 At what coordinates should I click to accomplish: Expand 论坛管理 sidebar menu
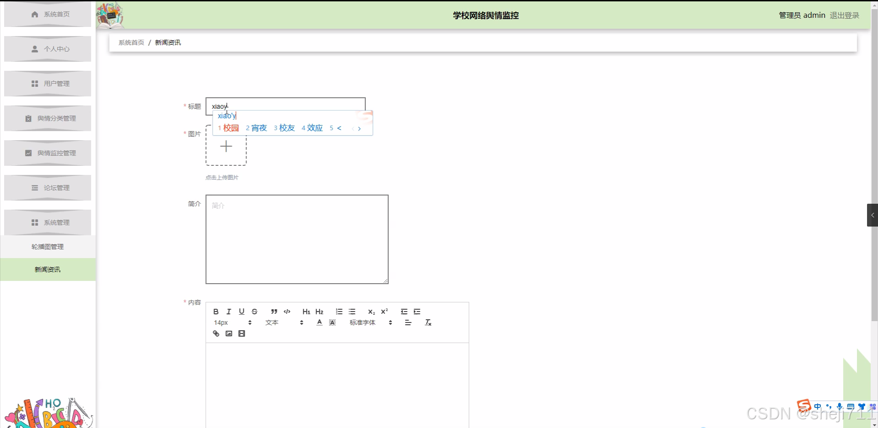click(48, 188)
